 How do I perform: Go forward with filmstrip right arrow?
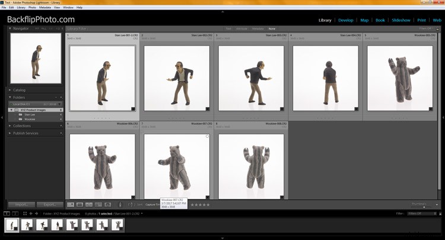click(x=36, y=214)
